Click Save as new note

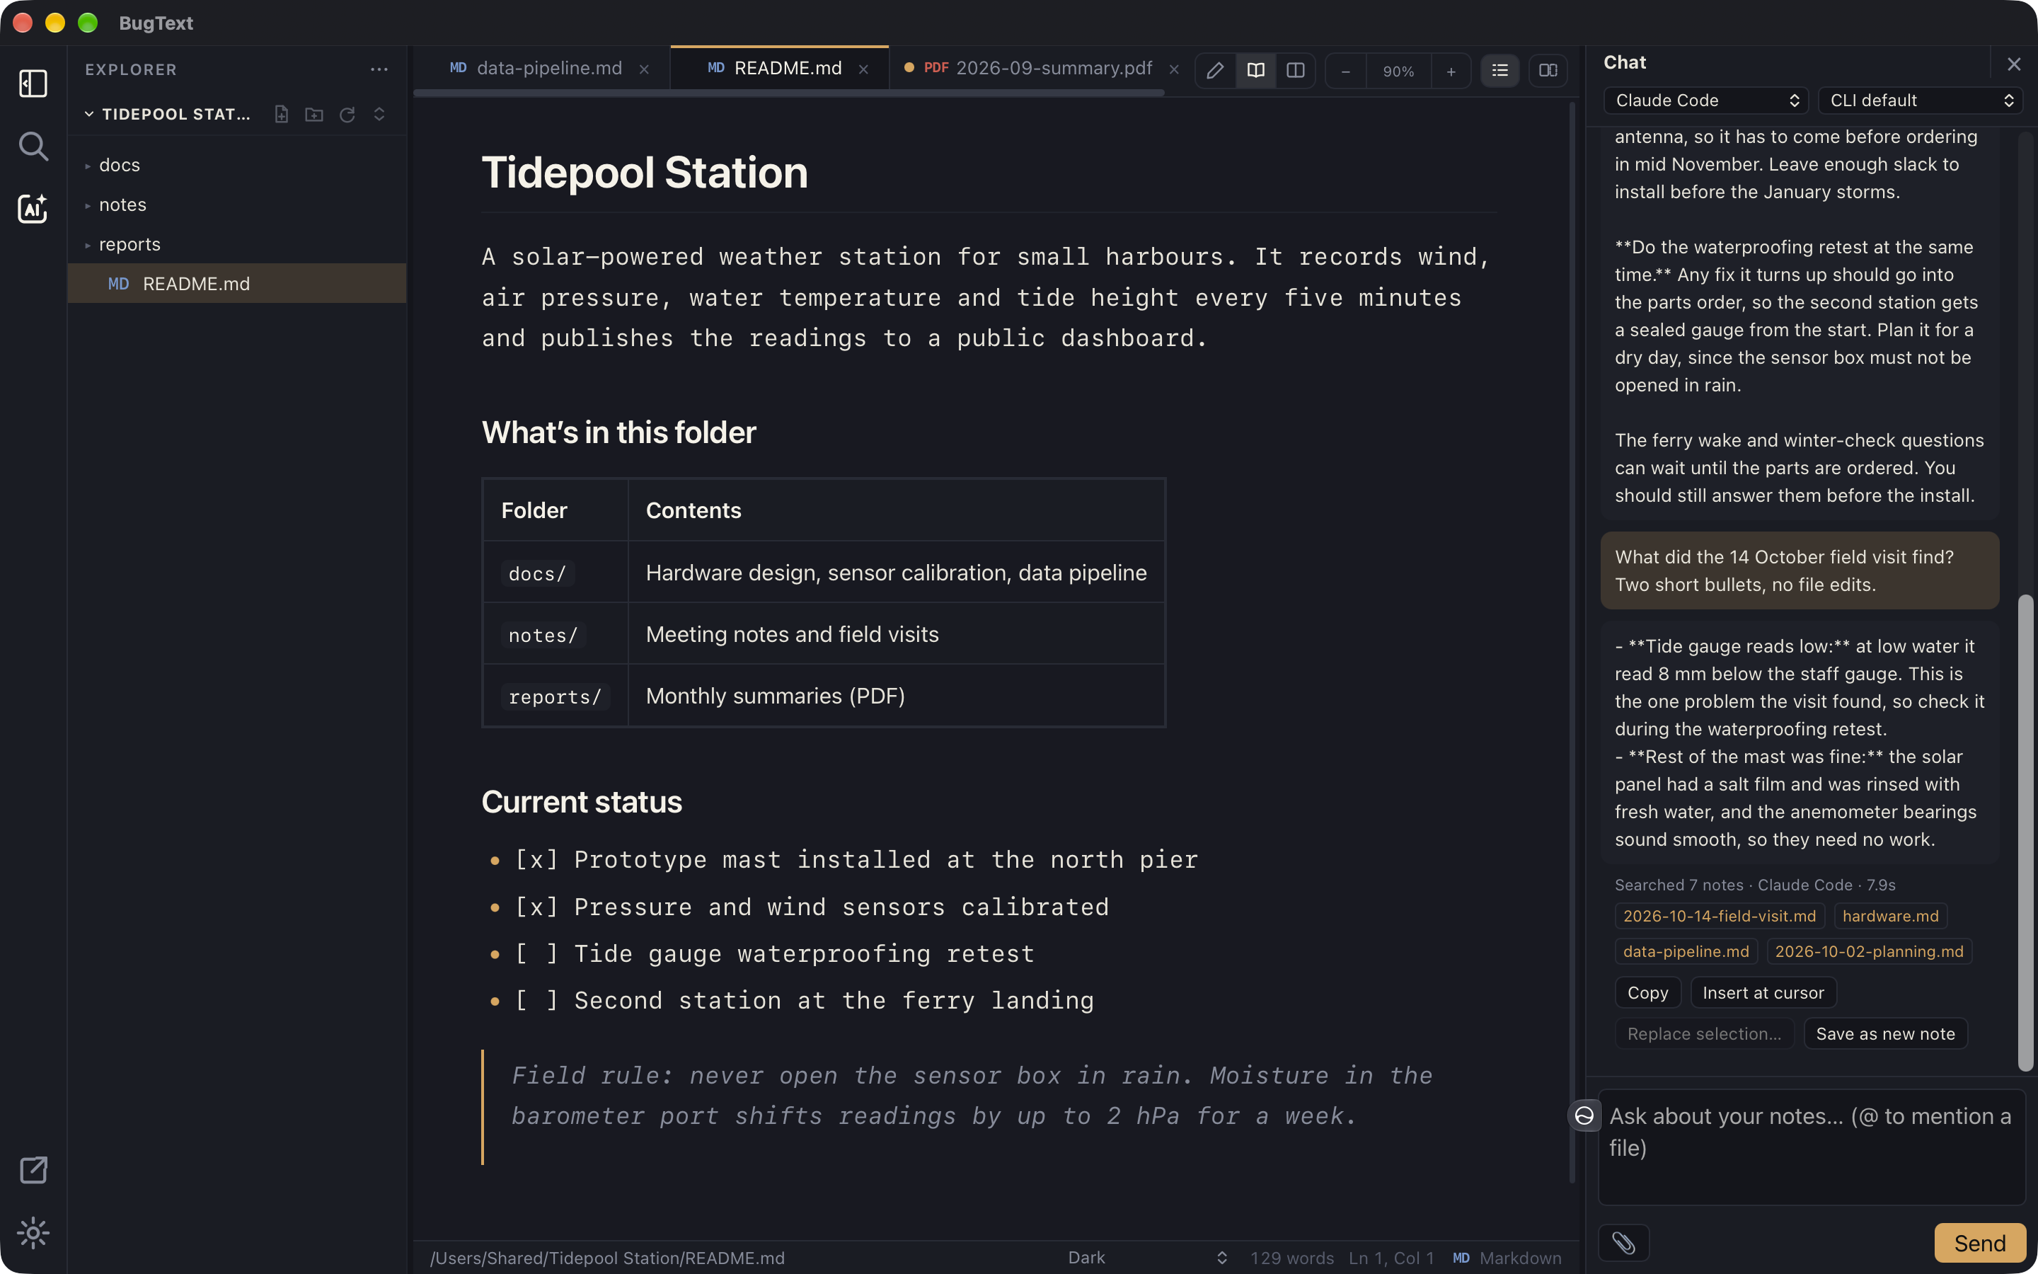(1884, 1034)
